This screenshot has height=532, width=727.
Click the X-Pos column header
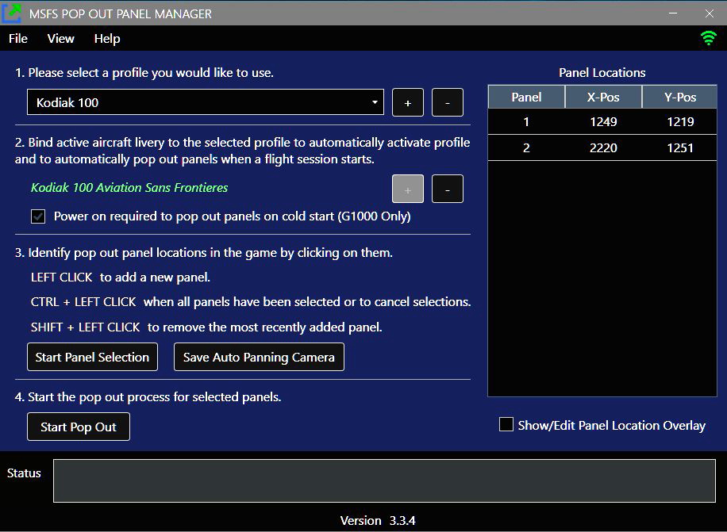pos(603,97)
